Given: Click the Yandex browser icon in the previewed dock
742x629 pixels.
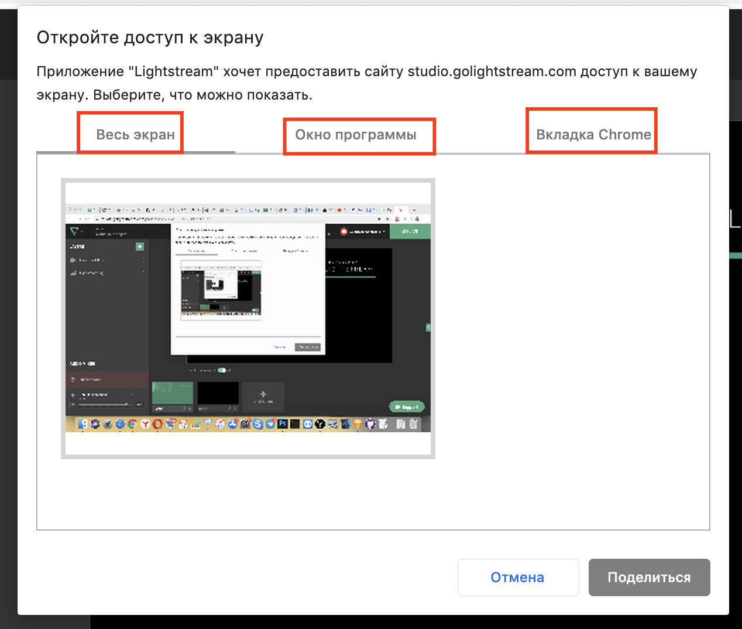Looking at the screenshot, I should pyautogui.click(x=146, y=424).
